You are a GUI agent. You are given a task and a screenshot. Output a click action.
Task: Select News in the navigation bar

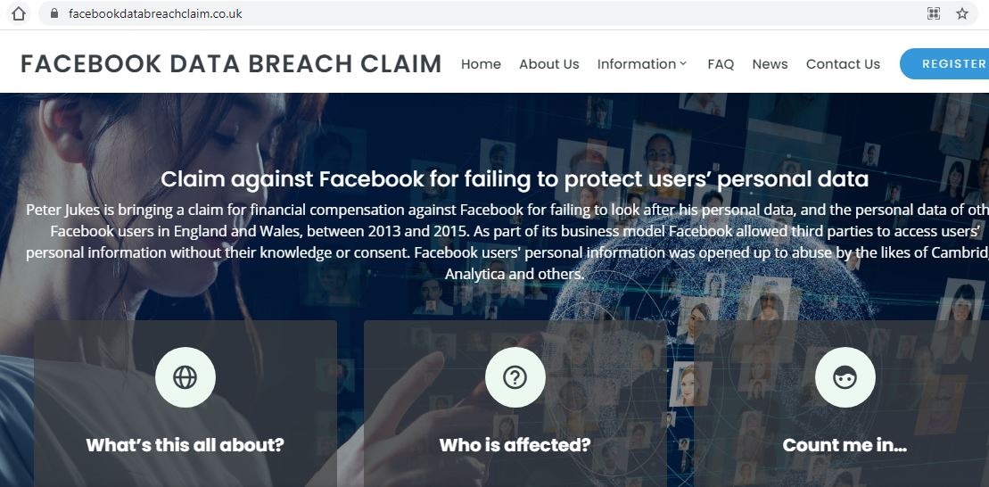pos(770,64)
